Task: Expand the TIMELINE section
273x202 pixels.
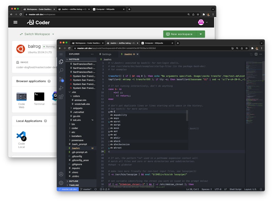Action: (x=81, y=185)
